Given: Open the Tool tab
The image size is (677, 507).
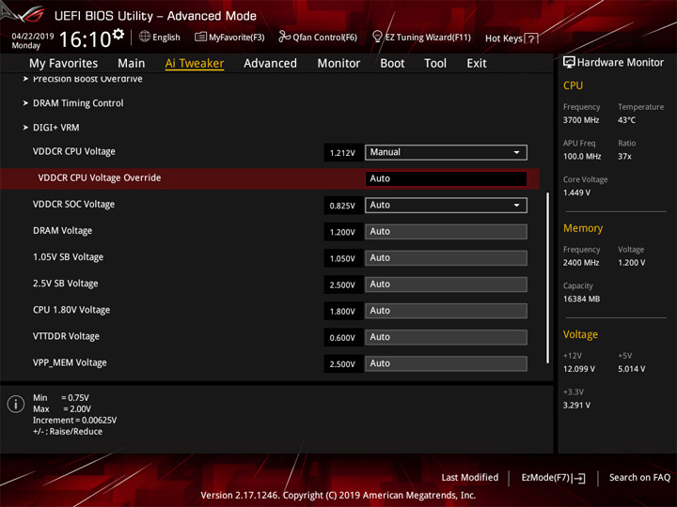Looking at the screenshot, I should [435, 64].
